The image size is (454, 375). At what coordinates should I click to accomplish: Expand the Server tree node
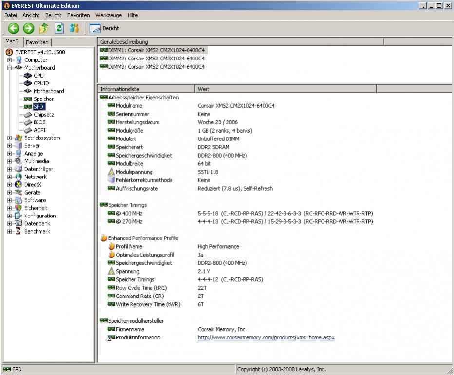click(10, 146)
